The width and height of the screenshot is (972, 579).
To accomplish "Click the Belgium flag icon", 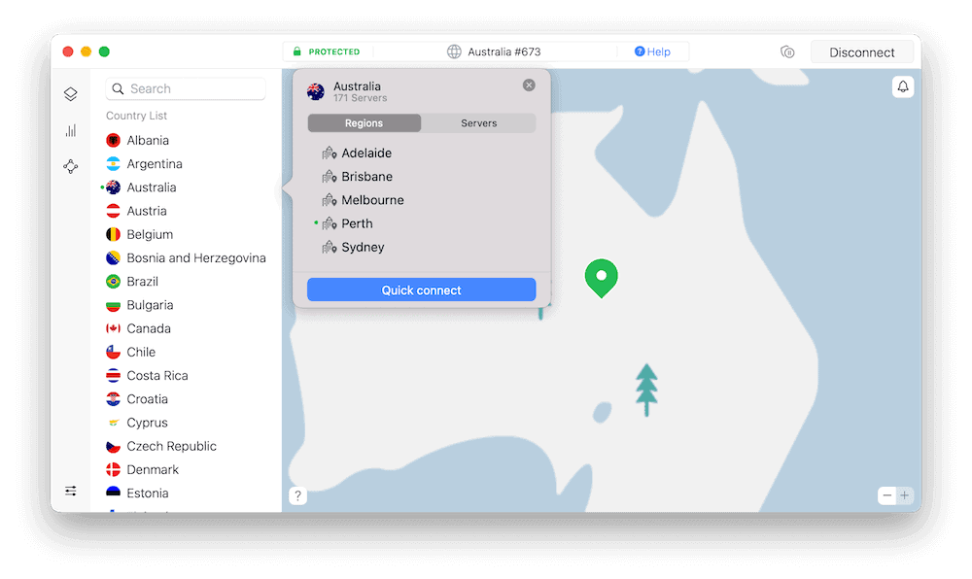I will tap(113, 235).
